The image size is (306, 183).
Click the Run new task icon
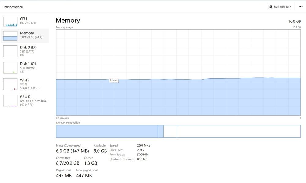[x=270, y=6]
